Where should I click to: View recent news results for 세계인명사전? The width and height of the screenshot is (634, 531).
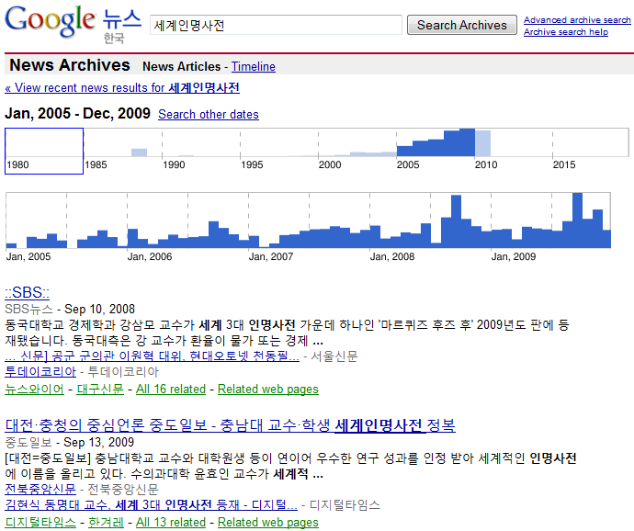tap(122, 88)
